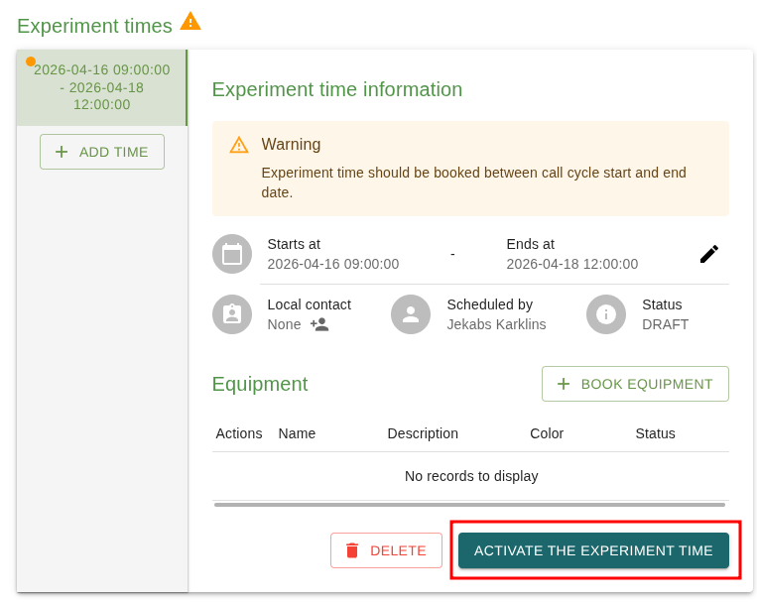This screenshot has height=602, width=757.
Task: Delete the experiment time
Action: pos(386,550)
